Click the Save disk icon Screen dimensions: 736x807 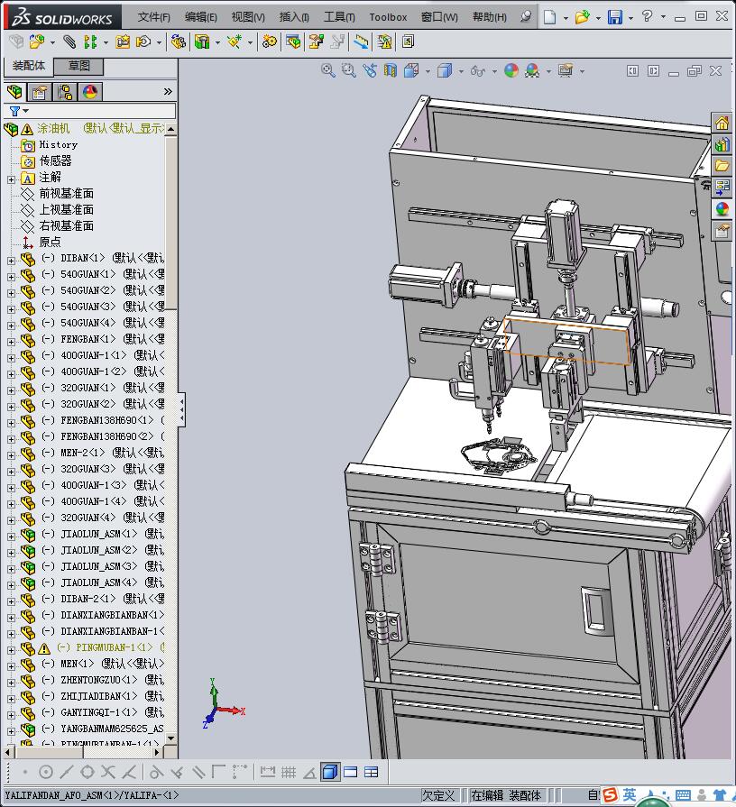click(614, 17)
